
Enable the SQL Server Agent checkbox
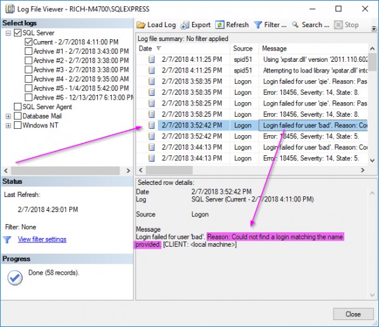(x=17, y=107)
